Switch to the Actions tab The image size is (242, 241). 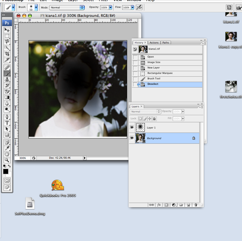tap(154, 42)
